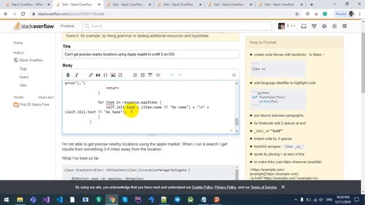Focus the Title input field
Viewport: 365px width, 205px height.
[x=151, y=55]
